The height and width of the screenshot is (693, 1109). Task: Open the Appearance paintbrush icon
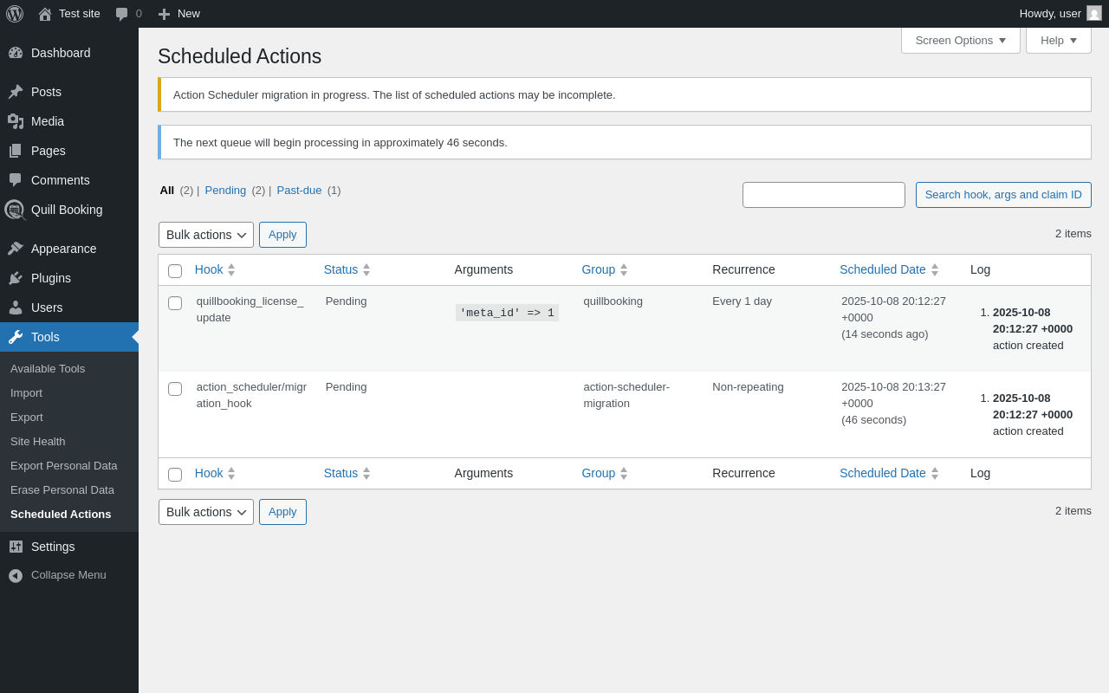click(16, 249)
